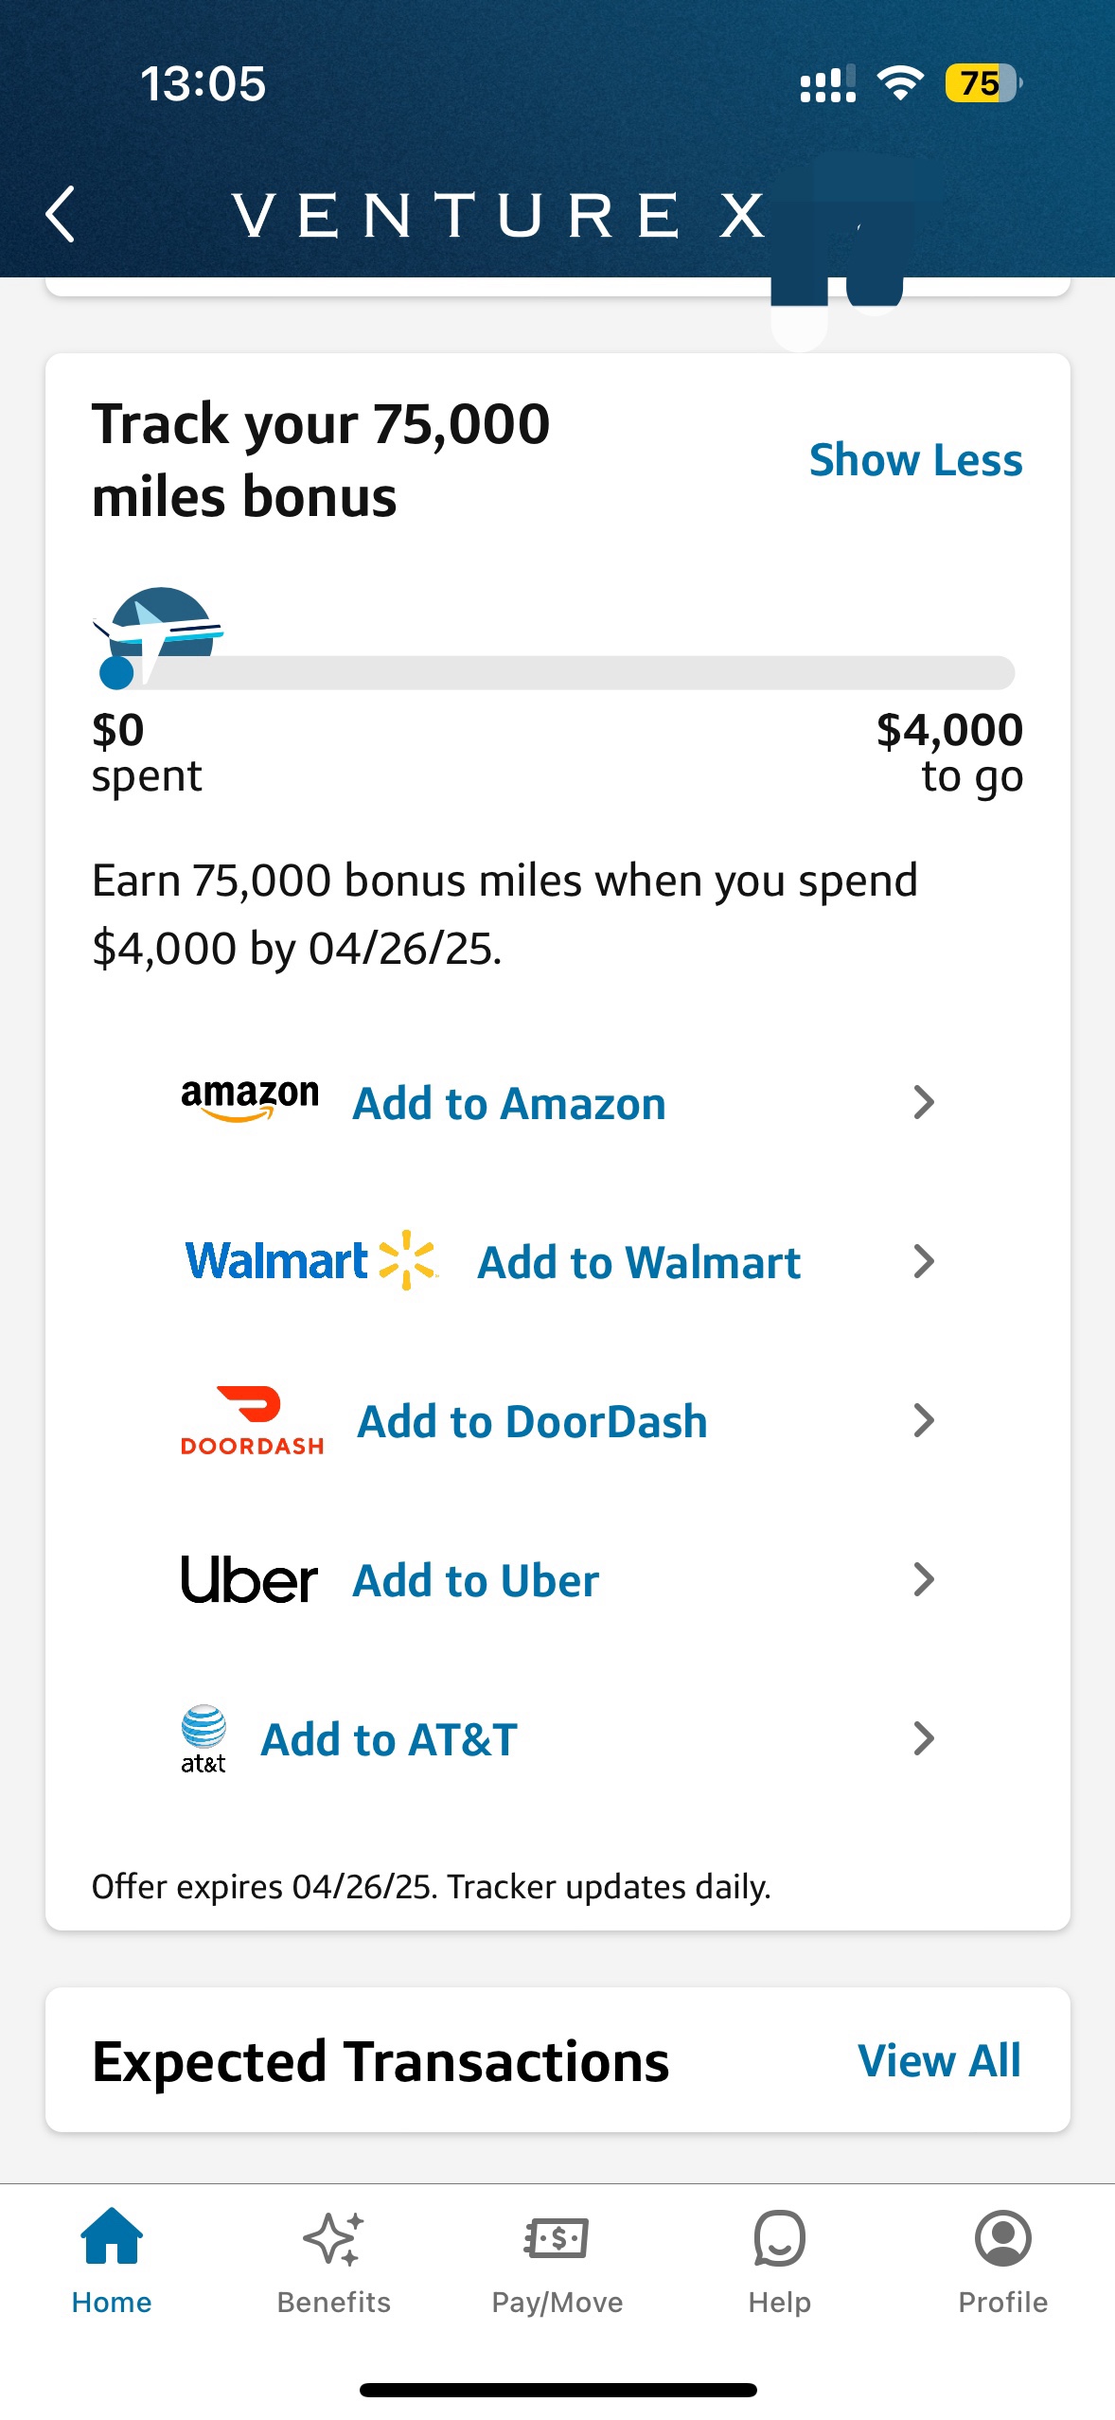Tap the Amazon logo
The height and width of the screenshot is (2420, 1115).
pos(250,1100)
